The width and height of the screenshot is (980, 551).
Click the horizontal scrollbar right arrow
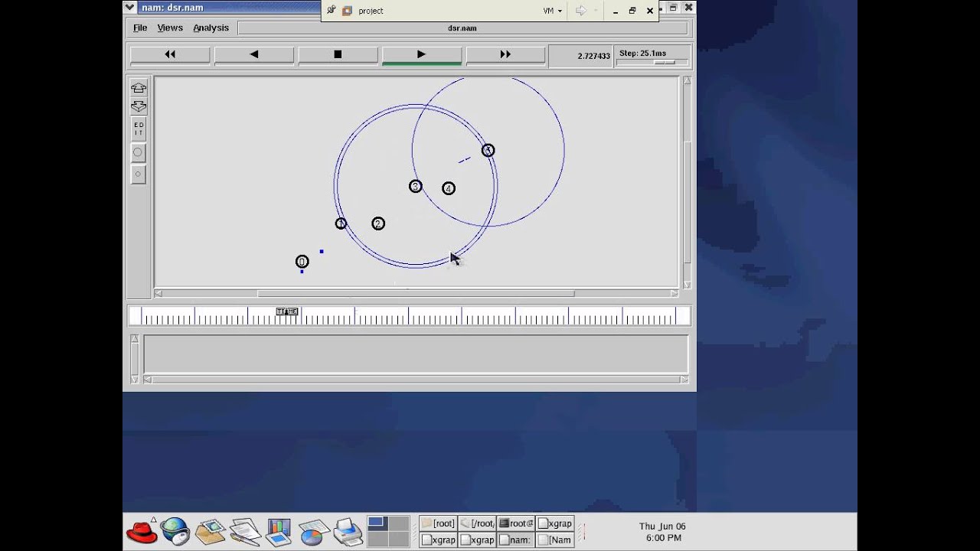(x=675, y=293)
